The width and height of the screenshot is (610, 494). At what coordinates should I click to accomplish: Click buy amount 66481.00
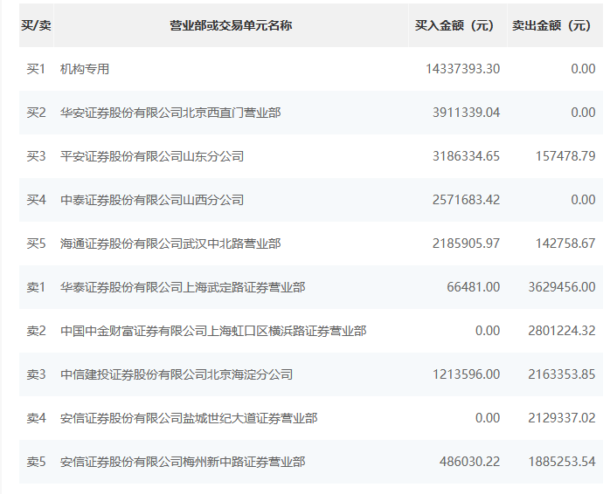click(x=473, y=287)
